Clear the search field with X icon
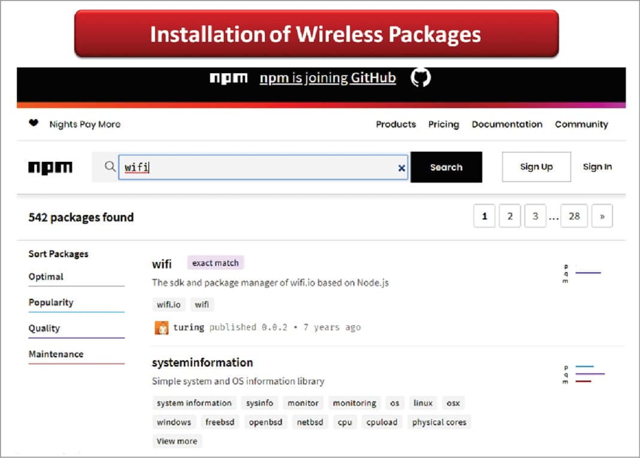The height and width of the screenshot is (458, 640). click(401, 168)
